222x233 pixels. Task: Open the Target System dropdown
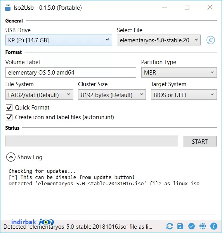[184, 95]
